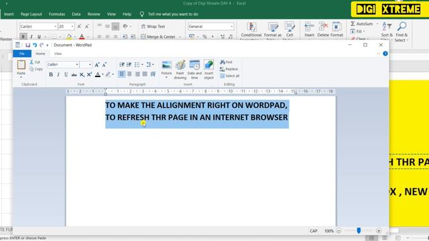Screen dimensions: 429x241
Task: Toggle Strikethrough in WordPad ribbon
Action: pyautogui.click(x=74, y=74)
